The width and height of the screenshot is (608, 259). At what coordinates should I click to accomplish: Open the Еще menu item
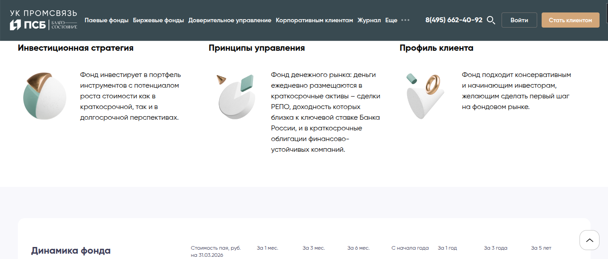click(x=391, y=20)
